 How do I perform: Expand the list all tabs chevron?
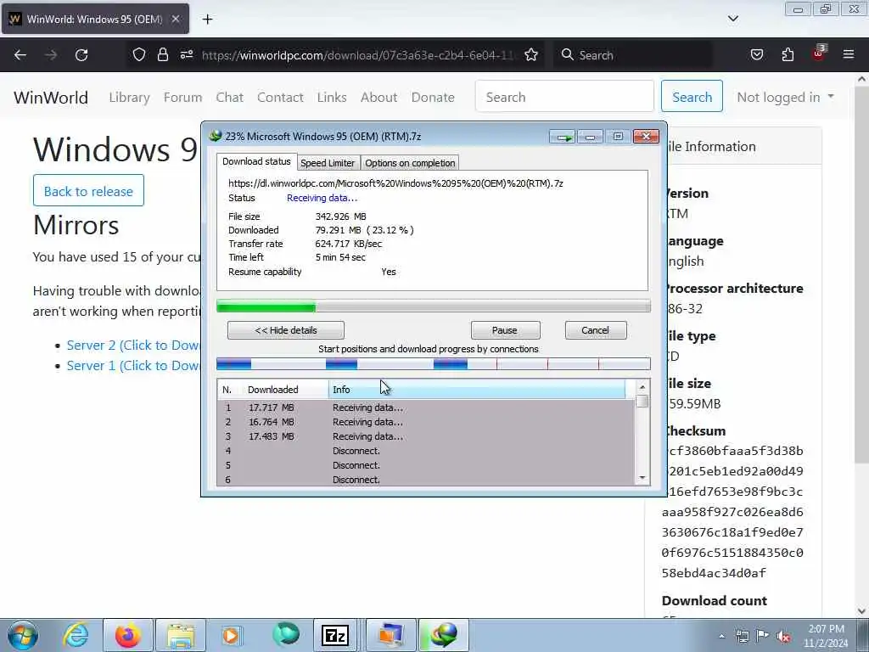pyautogui.click(x=732, y=19)
